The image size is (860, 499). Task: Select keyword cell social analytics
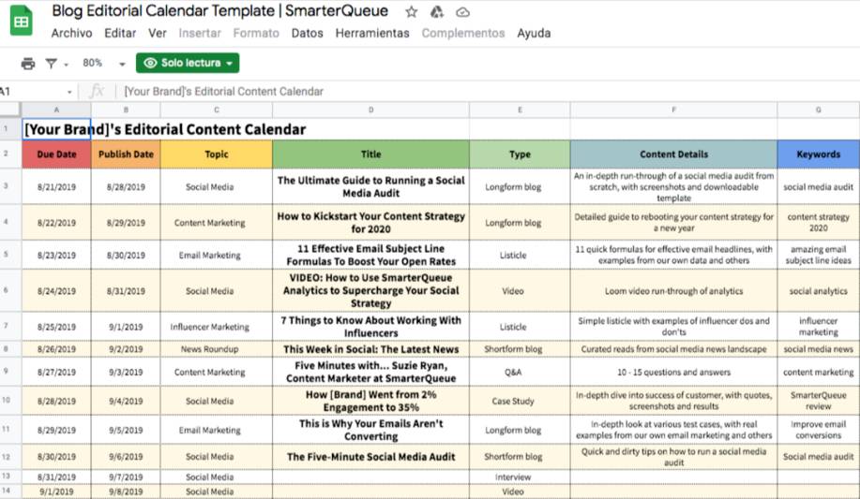[x=819, y=290]
